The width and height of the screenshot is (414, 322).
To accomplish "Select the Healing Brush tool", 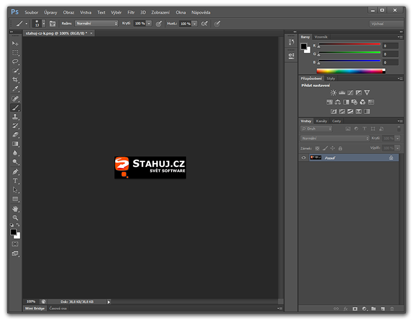I will [x=16, y=99].
